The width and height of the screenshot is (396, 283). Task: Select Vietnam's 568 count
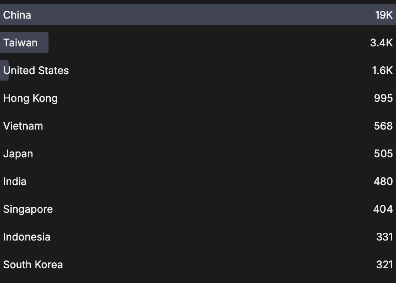(x=383, y=126)
